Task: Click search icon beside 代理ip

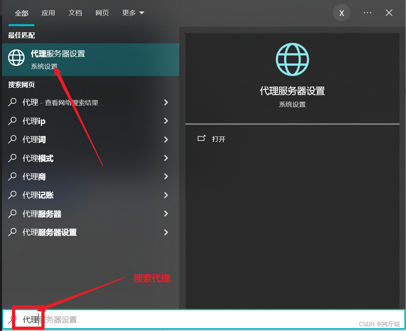Action: pyautogui.click(x=12, y=121)
